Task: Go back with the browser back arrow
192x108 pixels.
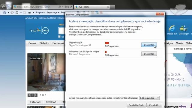Action: (3, 6)
